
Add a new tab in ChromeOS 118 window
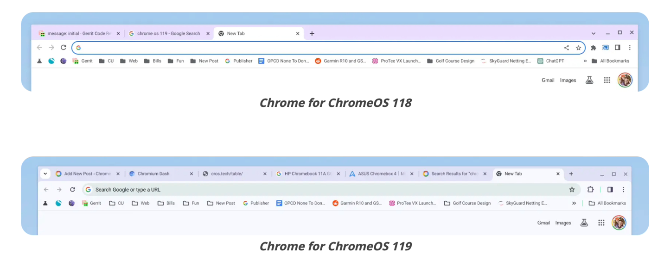click(312, 33)
